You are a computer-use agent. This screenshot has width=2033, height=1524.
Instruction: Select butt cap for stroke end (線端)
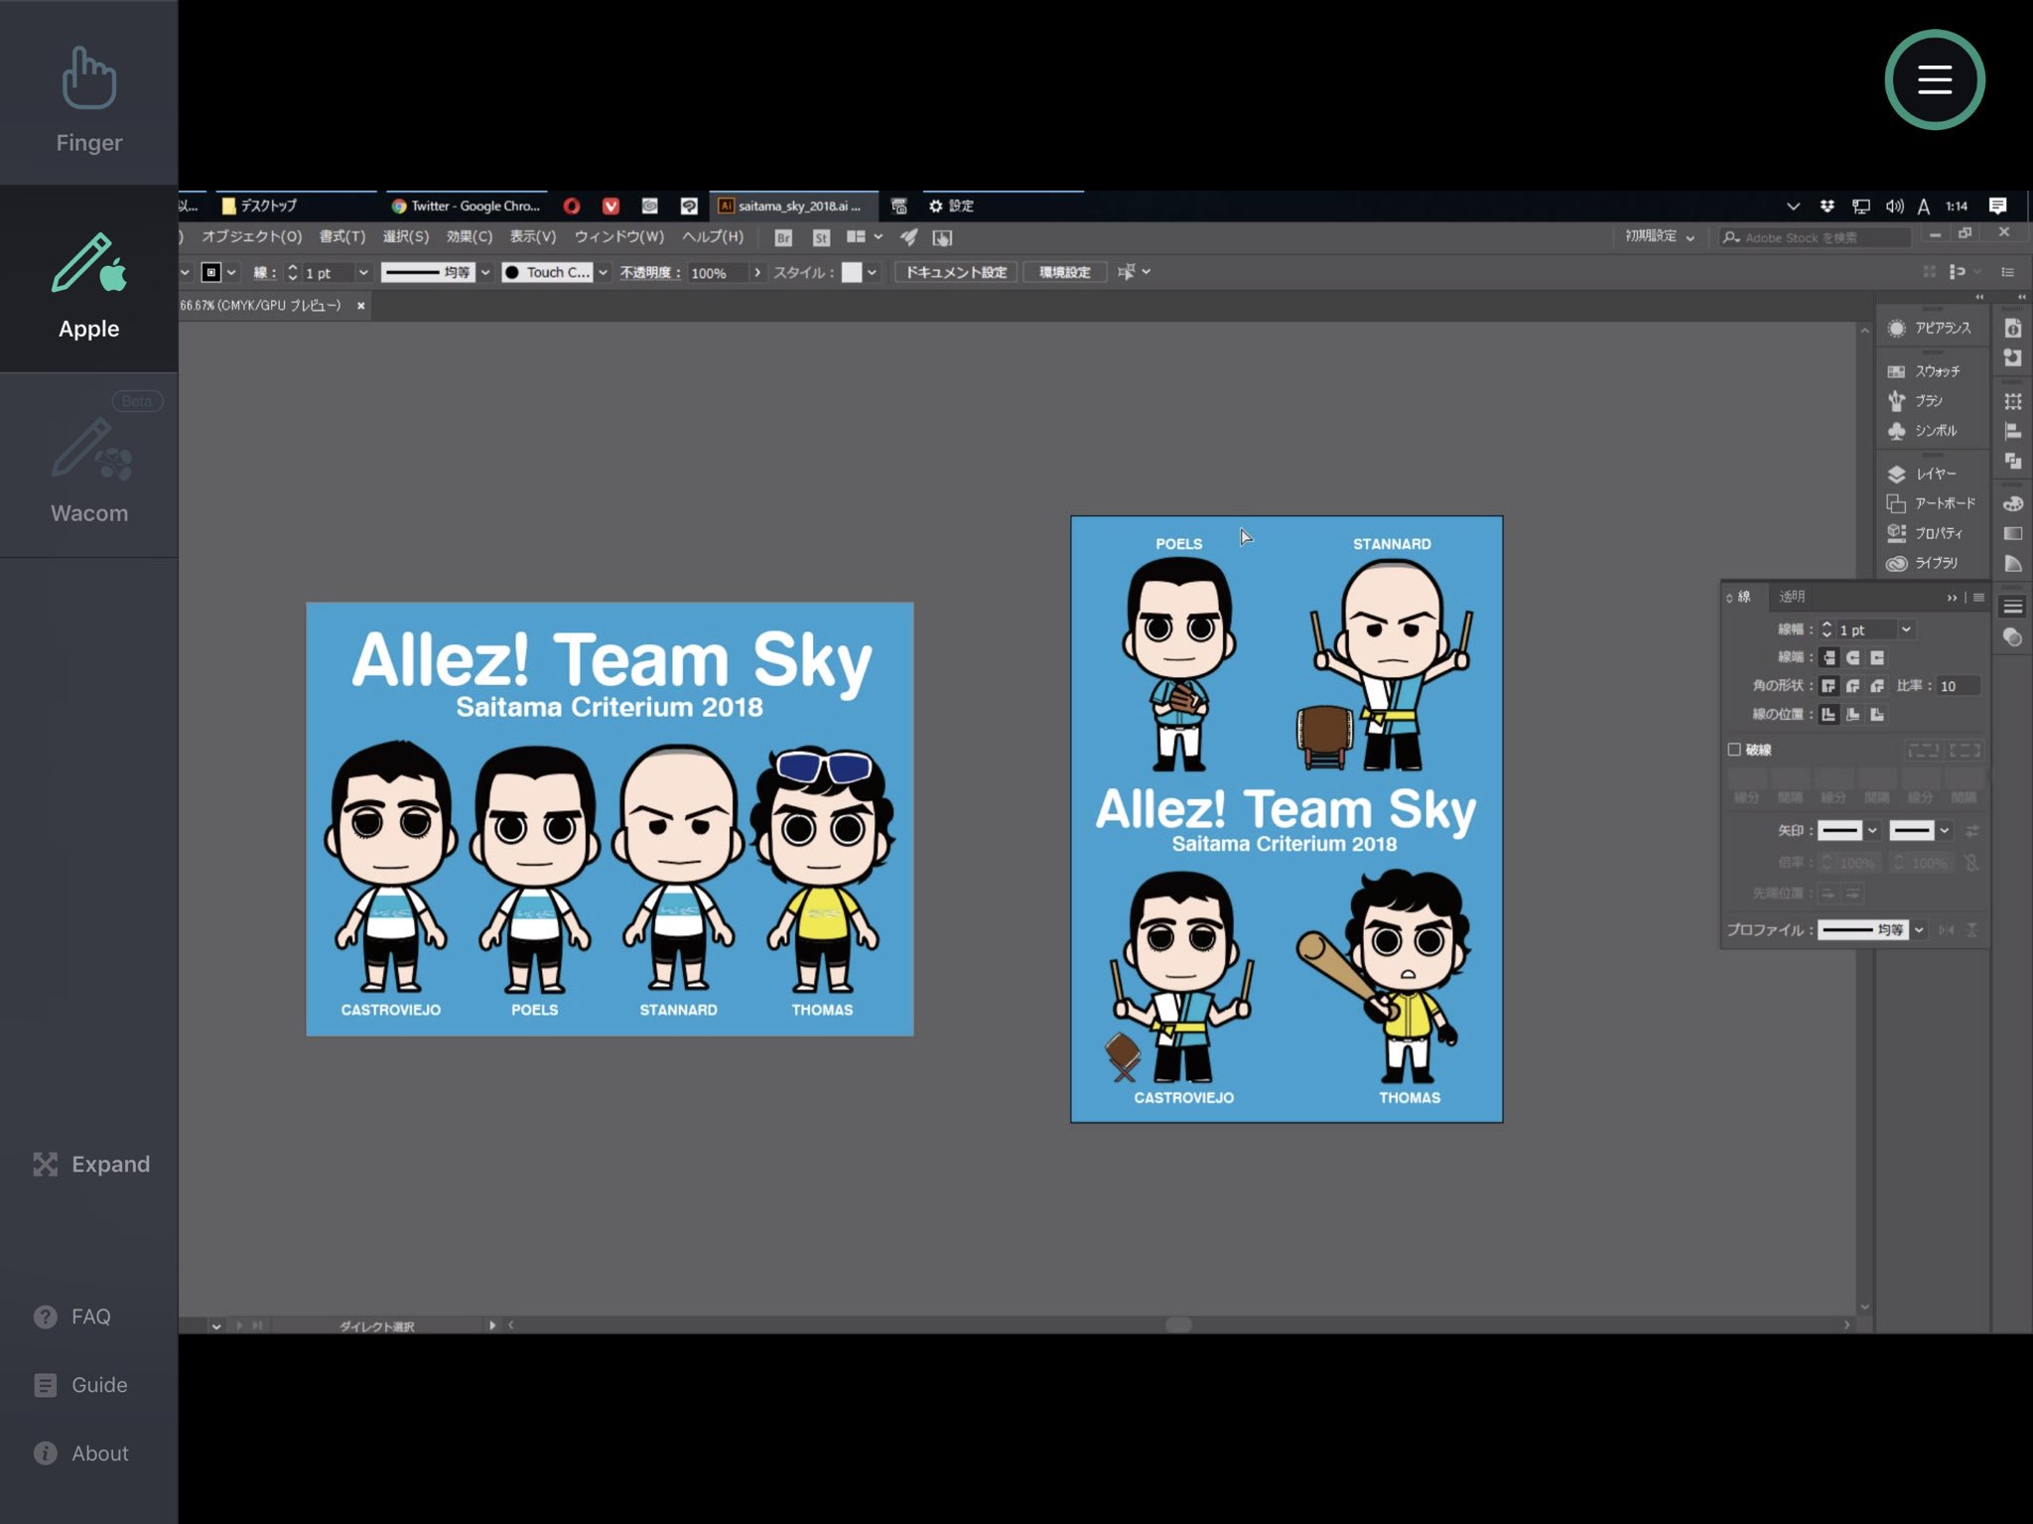click(1829, 657)
